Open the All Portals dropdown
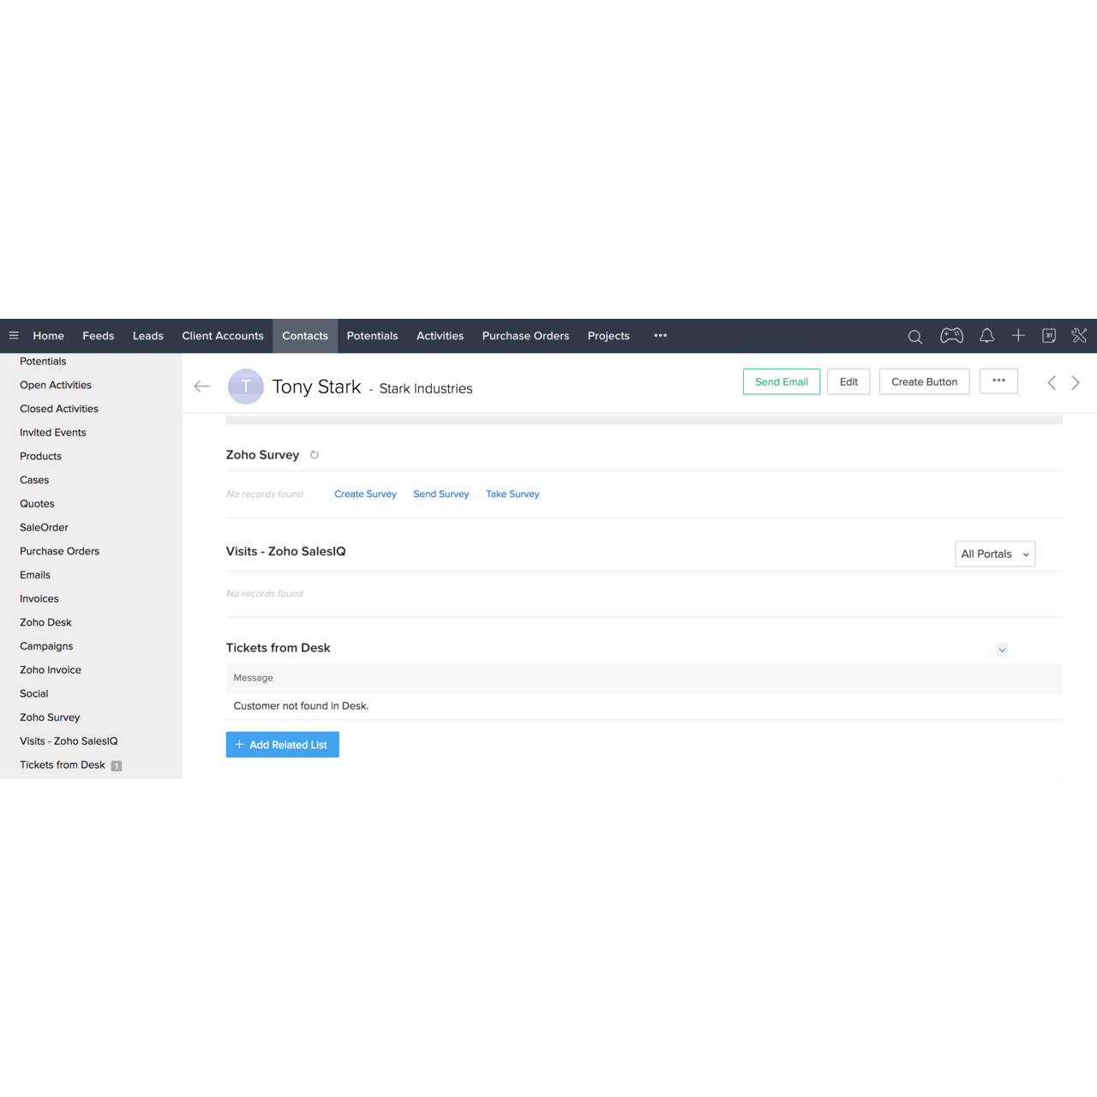1097x1097 pixels. [x=994, y=554]
